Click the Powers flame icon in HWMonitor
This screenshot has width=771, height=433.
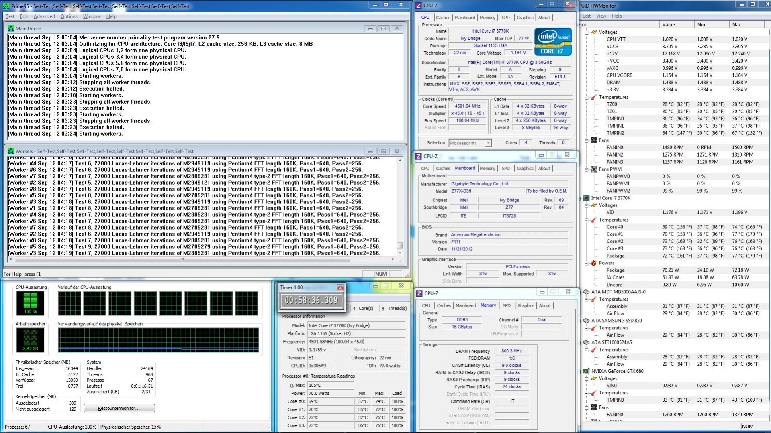(x=594, y=263)
